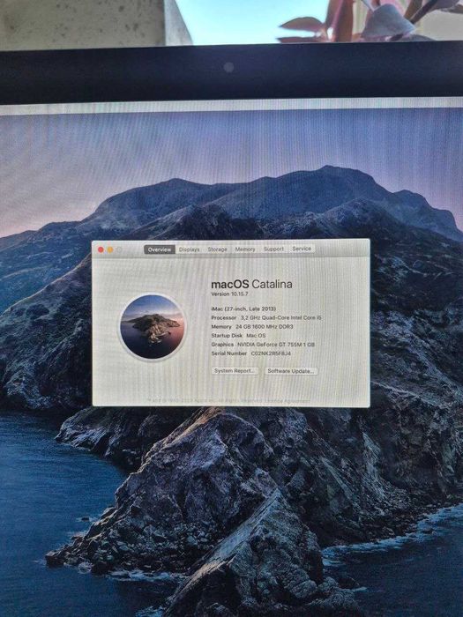Open the Storage tab
This screenshot has height=617, width=463.
point(217,249)
